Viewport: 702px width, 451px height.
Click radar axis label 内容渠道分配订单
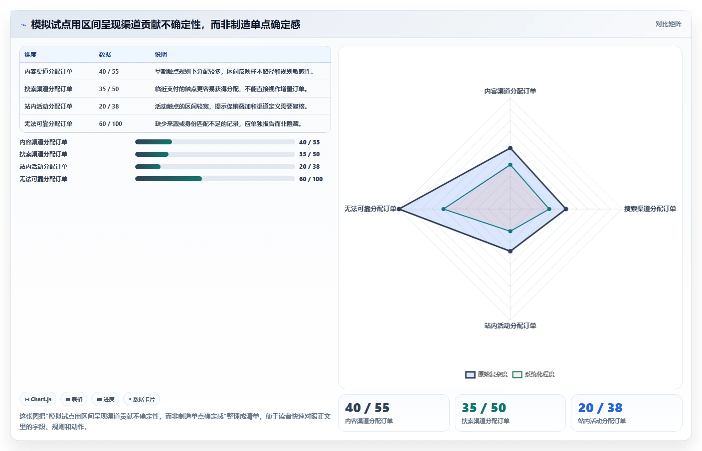[x=510, y=91]
